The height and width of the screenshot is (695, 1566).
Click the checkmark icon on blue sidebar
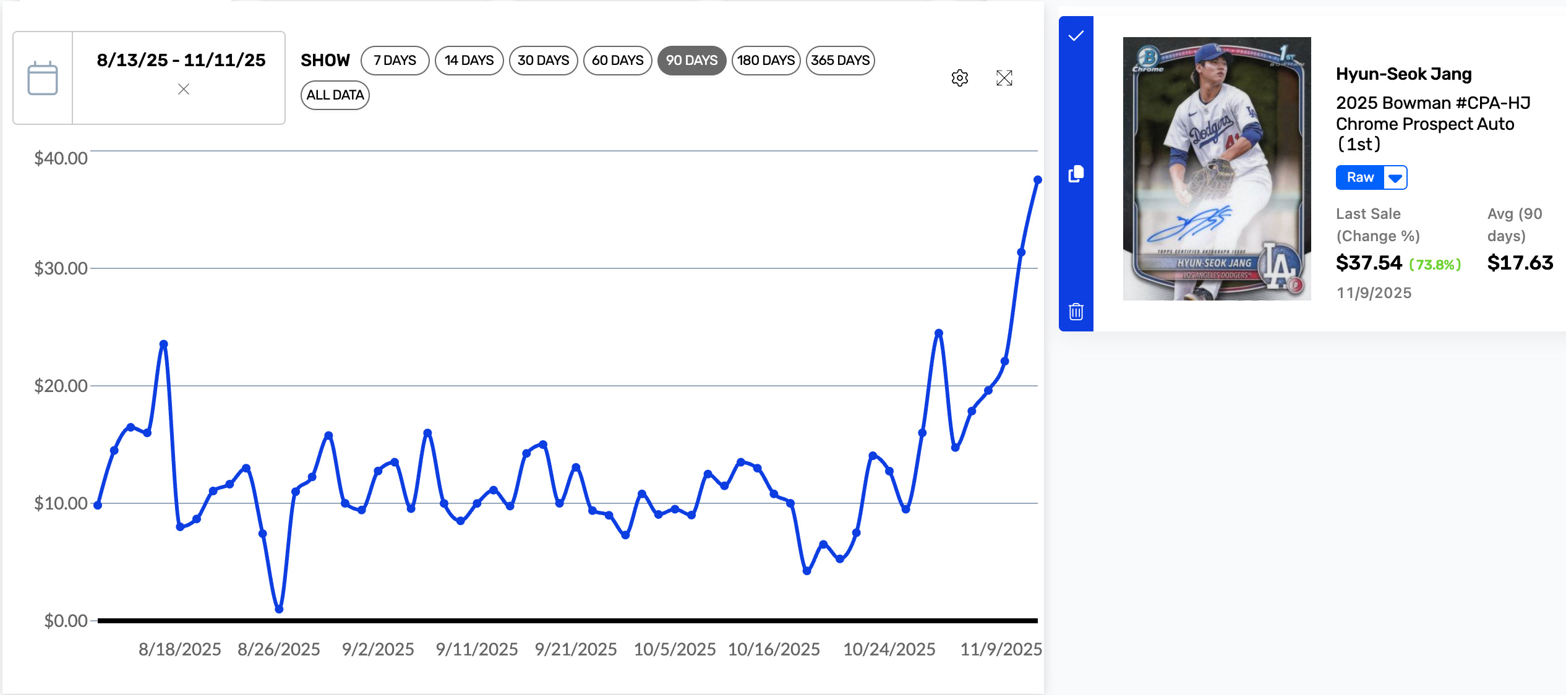click(1076, 36)
